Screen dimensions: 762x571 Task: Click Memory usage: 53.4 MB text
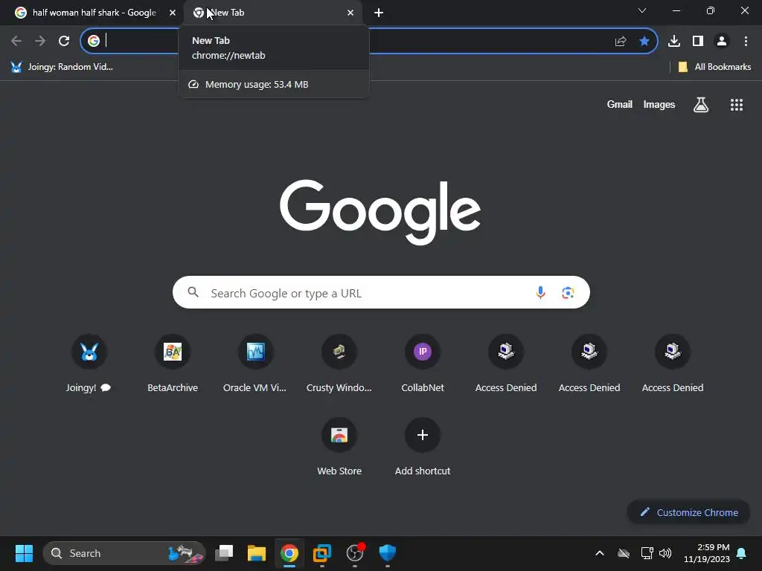coord(257,85)
